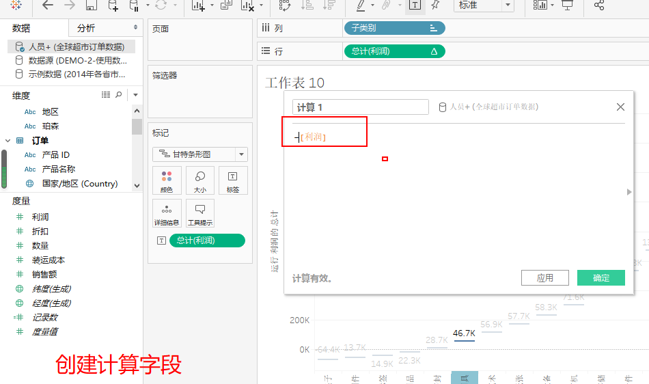This screenshot has width=649, height=384.
Task: Select the 数量 measure
Action: coord(40,246)
